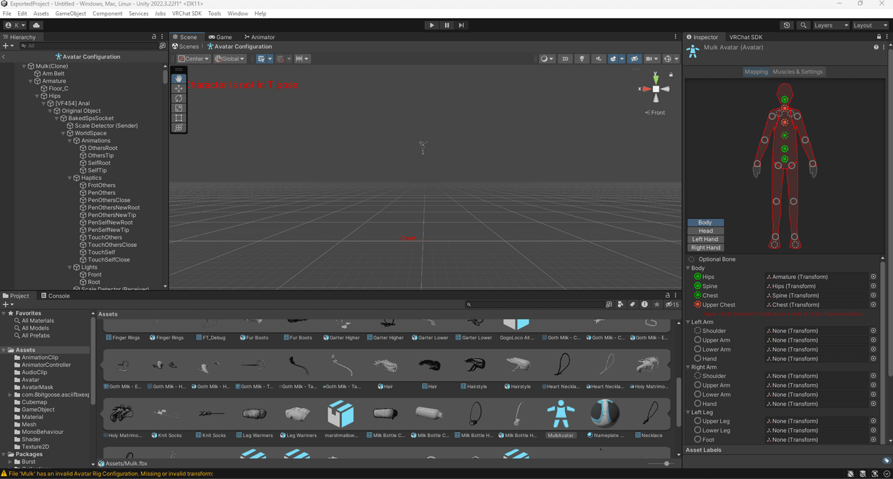
Task: Open the Layers dropdown
Action: [x=831, y=25]
